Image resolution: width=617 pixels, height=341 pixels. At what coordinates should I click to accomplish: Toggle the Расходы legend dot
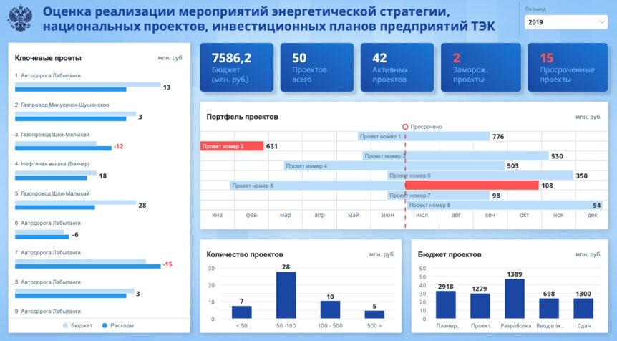pyautogui.click(x=105, y=325)
